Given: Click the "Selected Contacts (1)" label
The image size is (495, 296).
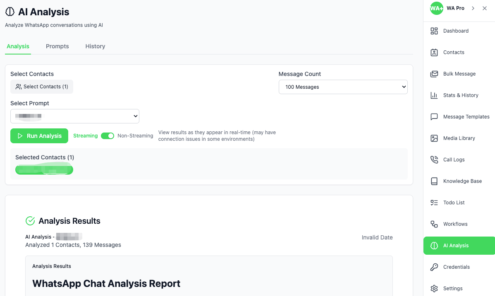Looking at the screenshot, I should (45, 157).
